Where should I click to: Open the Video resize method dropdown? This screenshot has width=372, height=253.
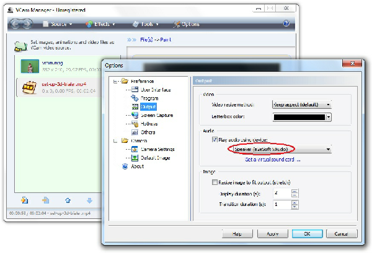301,105
